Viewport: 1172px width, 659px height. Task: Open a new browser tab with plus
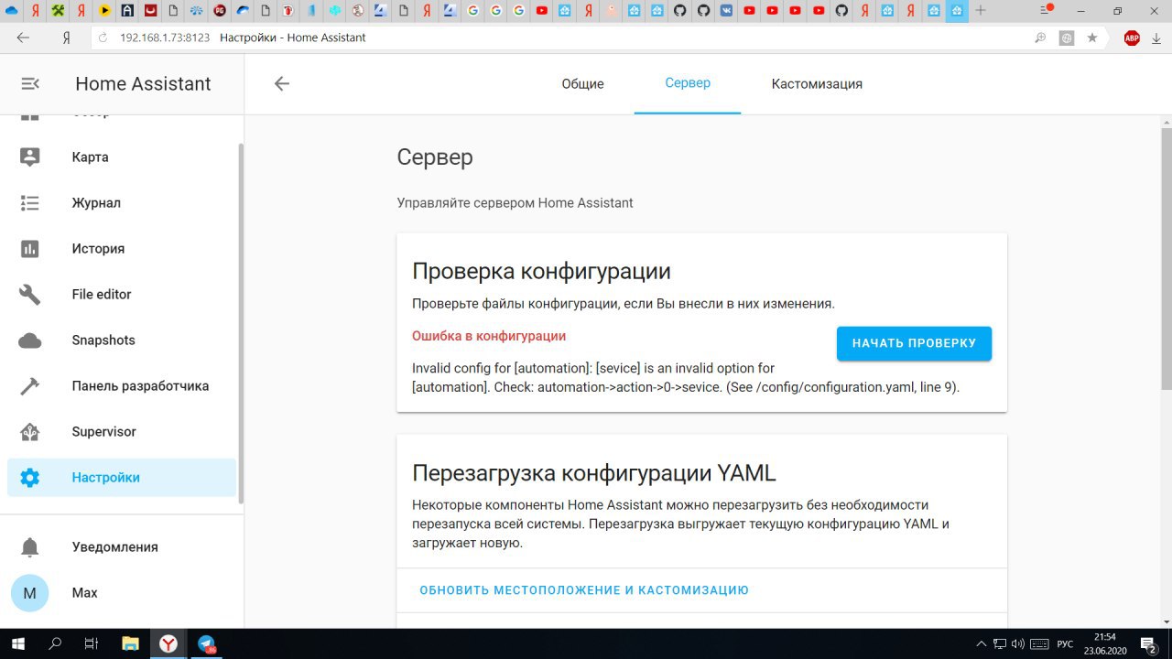pos(981,11)
